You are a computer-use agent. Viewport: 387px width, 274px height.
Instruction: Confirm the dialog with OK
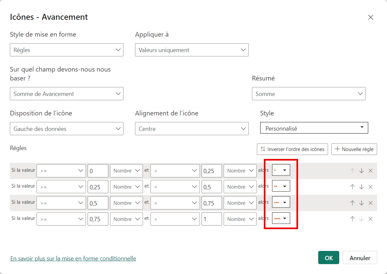pos(329,258)
